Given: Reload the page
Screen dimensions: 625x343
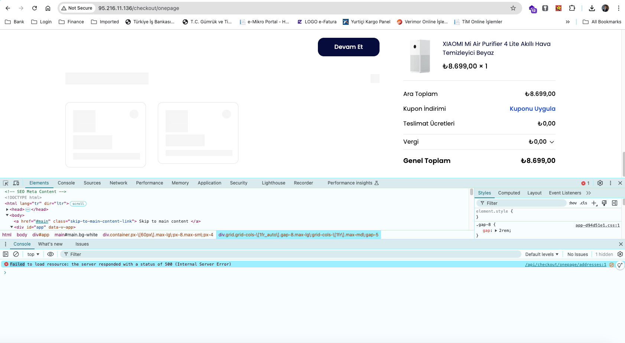Looking at the screenshot, I should [x=35, y=8].
